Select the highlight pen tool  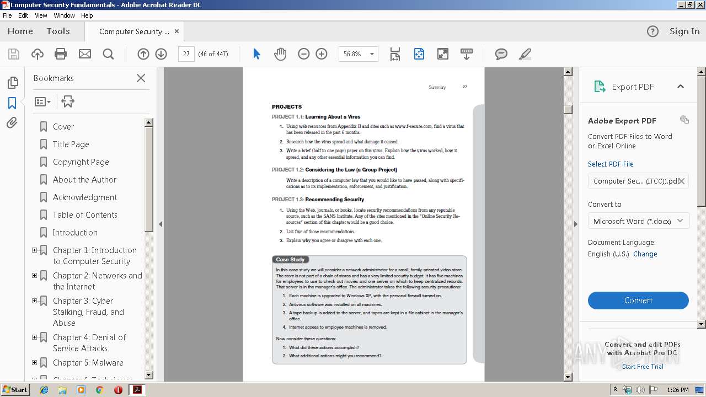click(525, 54)
